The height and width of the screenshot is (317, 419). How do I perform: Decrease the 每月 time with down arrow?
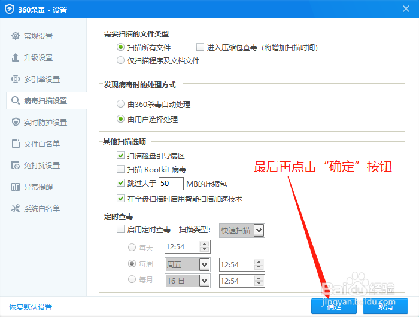click(x=259, y=284)
